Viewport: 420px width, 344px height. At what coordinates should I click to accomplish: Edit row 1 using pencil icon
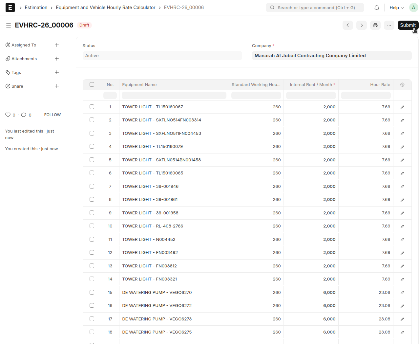point(402,107)
